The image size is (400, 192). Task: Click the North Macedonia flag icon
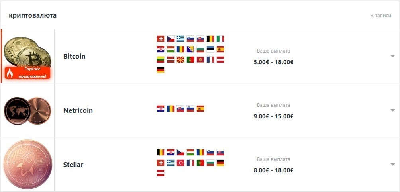pyautogui.click(x=180, y=60)
